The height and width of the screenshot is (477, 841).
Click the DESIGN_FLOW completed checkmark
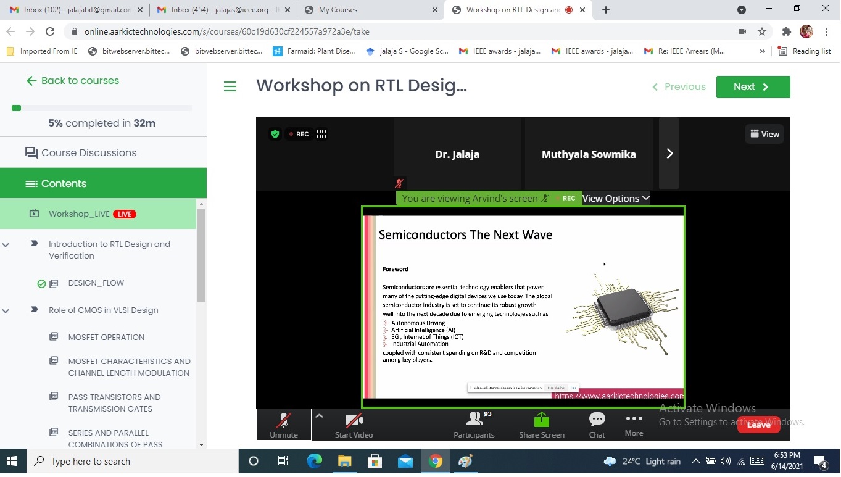pos(41,284)
